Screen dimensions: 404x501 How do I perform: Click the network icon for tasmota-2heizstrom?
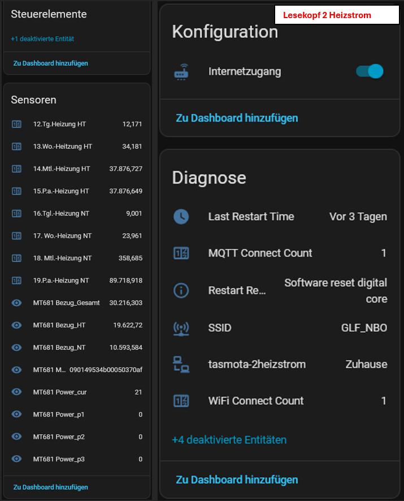point(181,365)
